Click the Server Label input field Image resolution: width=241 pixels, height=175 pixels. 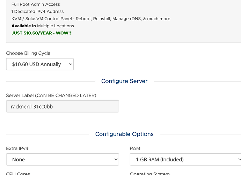[x=63, y=106]
